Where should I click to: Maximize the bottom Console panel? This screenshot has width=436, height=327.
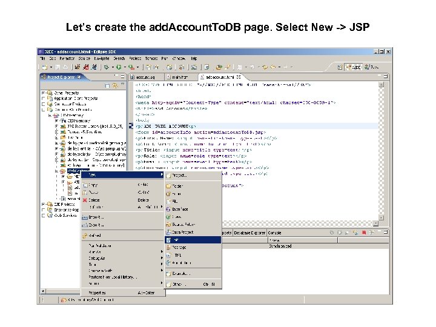386,232
